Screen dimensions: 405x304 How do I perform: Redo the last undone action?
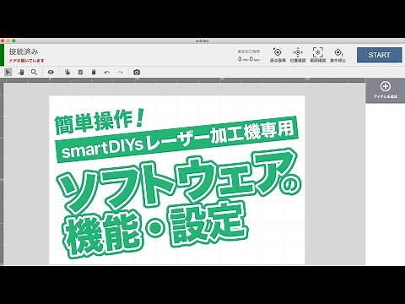click(x=120, y=73)
